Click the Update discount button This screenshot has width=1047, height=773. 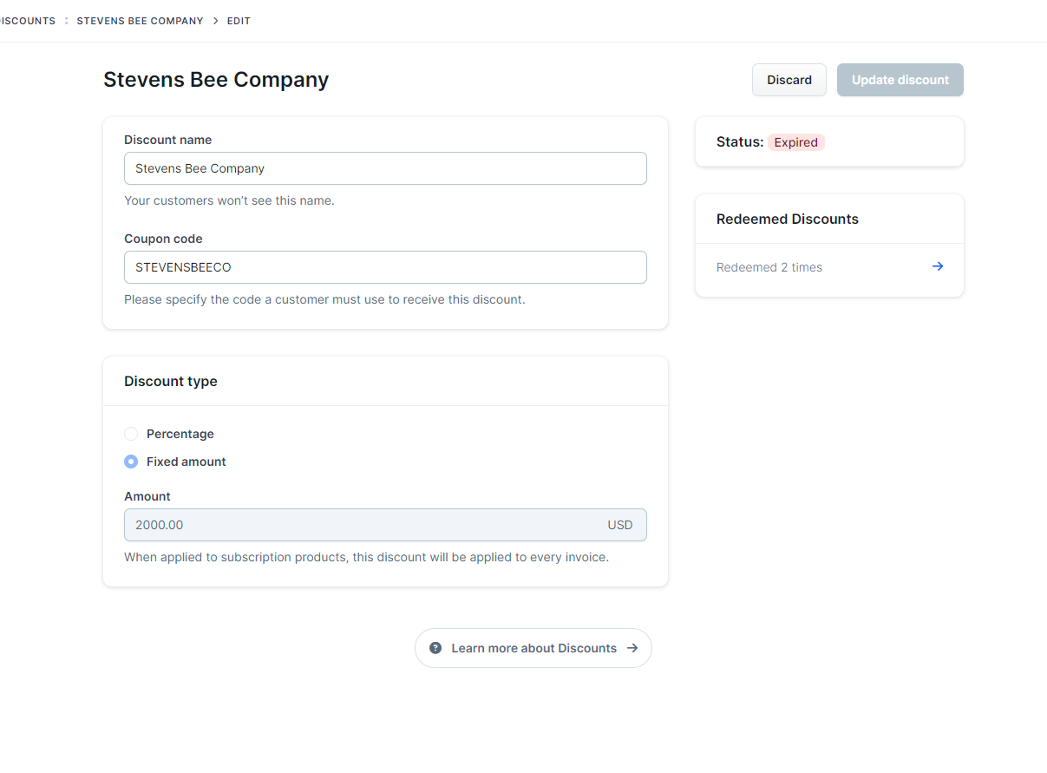coord(900,80)
